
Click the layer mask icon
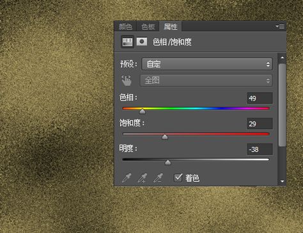[x=142, y=42]
